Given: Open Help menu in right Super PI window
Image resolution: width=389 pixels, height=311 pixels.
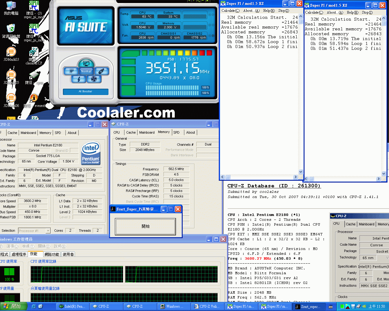Looking at the screenshot, I should click(x=353, y=12).
